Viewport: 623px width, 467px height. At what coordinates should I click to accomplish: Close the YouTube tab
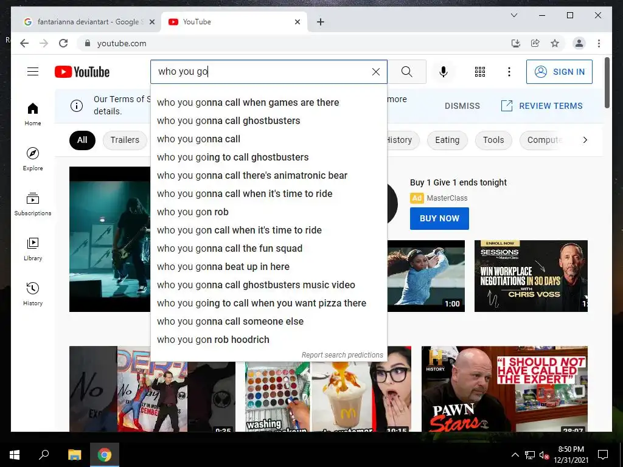[x=297, y=22]
